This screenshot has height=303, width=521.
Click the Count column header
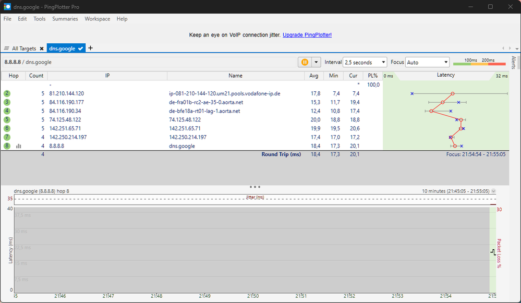pyautogui.click(x=36, y=76)
